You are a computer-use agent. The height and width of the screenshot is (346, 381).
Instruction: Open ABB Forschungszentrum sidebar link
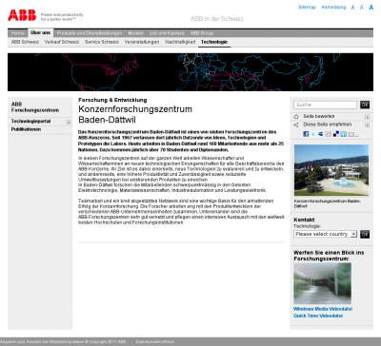(35, 107)
